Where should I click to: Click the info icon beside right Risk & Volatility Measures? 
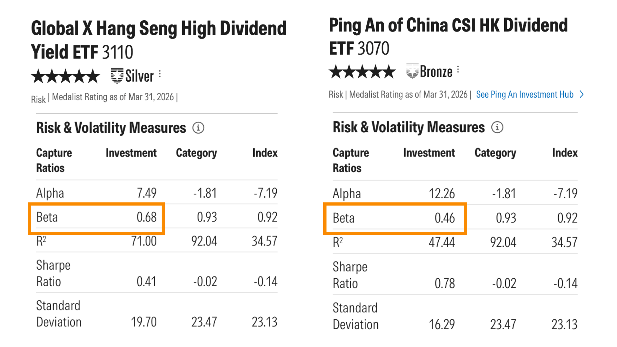[497, 127]
